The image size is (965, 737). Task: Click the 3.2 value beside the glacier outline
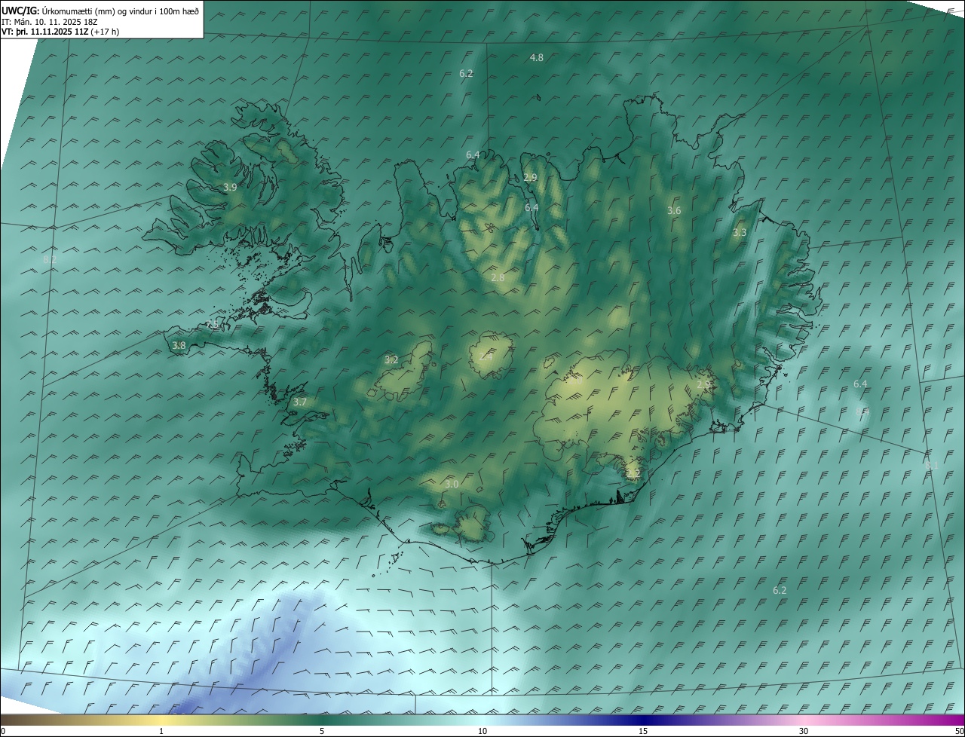point(391,359)
